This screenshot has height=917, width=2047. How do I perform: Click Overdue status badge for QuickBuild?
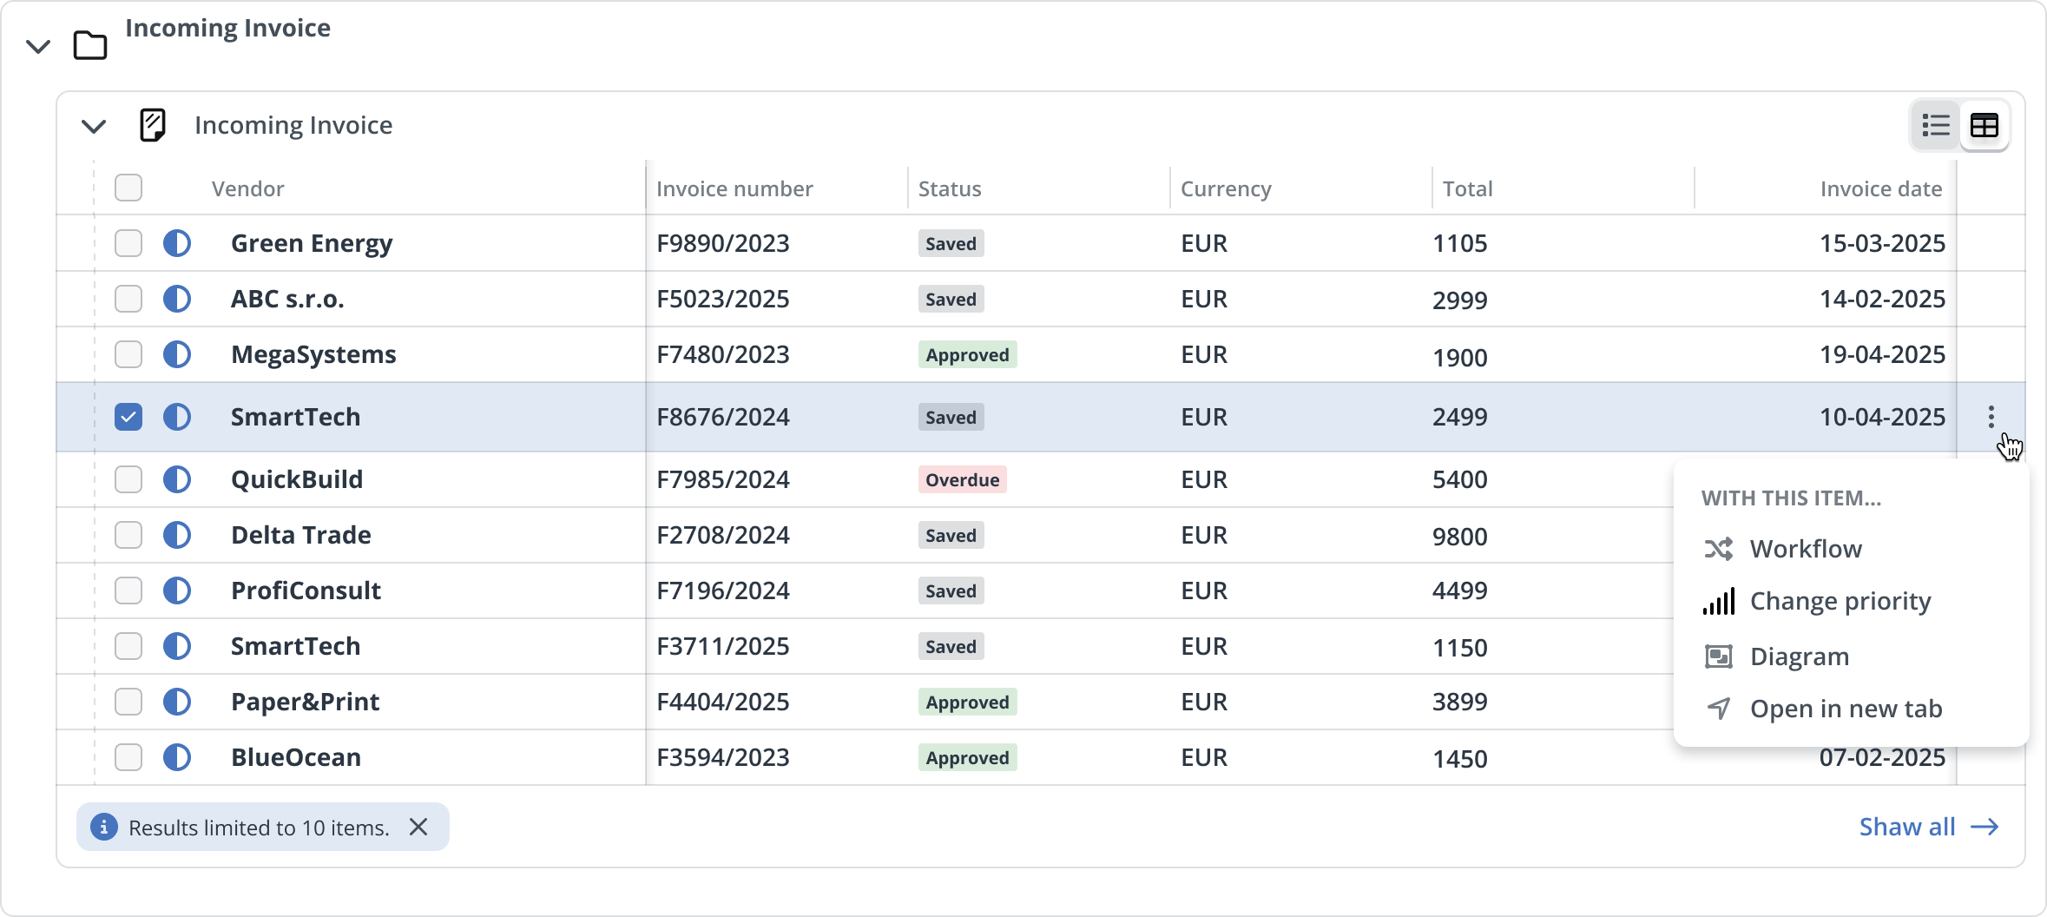click(x=962, y=479)
